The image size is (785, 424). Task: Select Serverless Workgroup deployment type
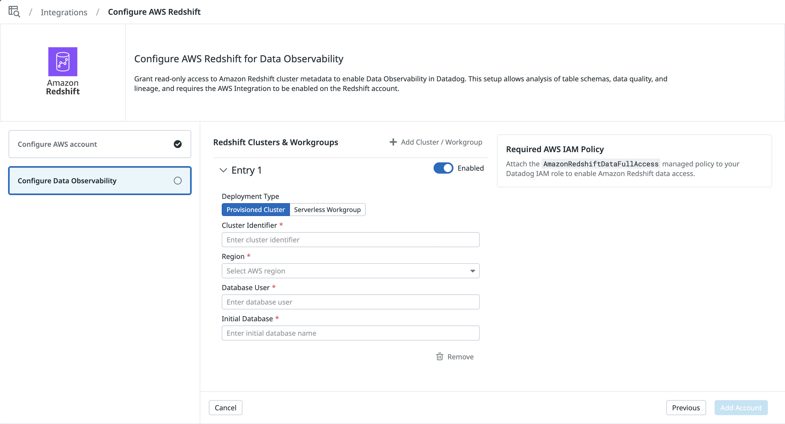[x=327, y=210]
